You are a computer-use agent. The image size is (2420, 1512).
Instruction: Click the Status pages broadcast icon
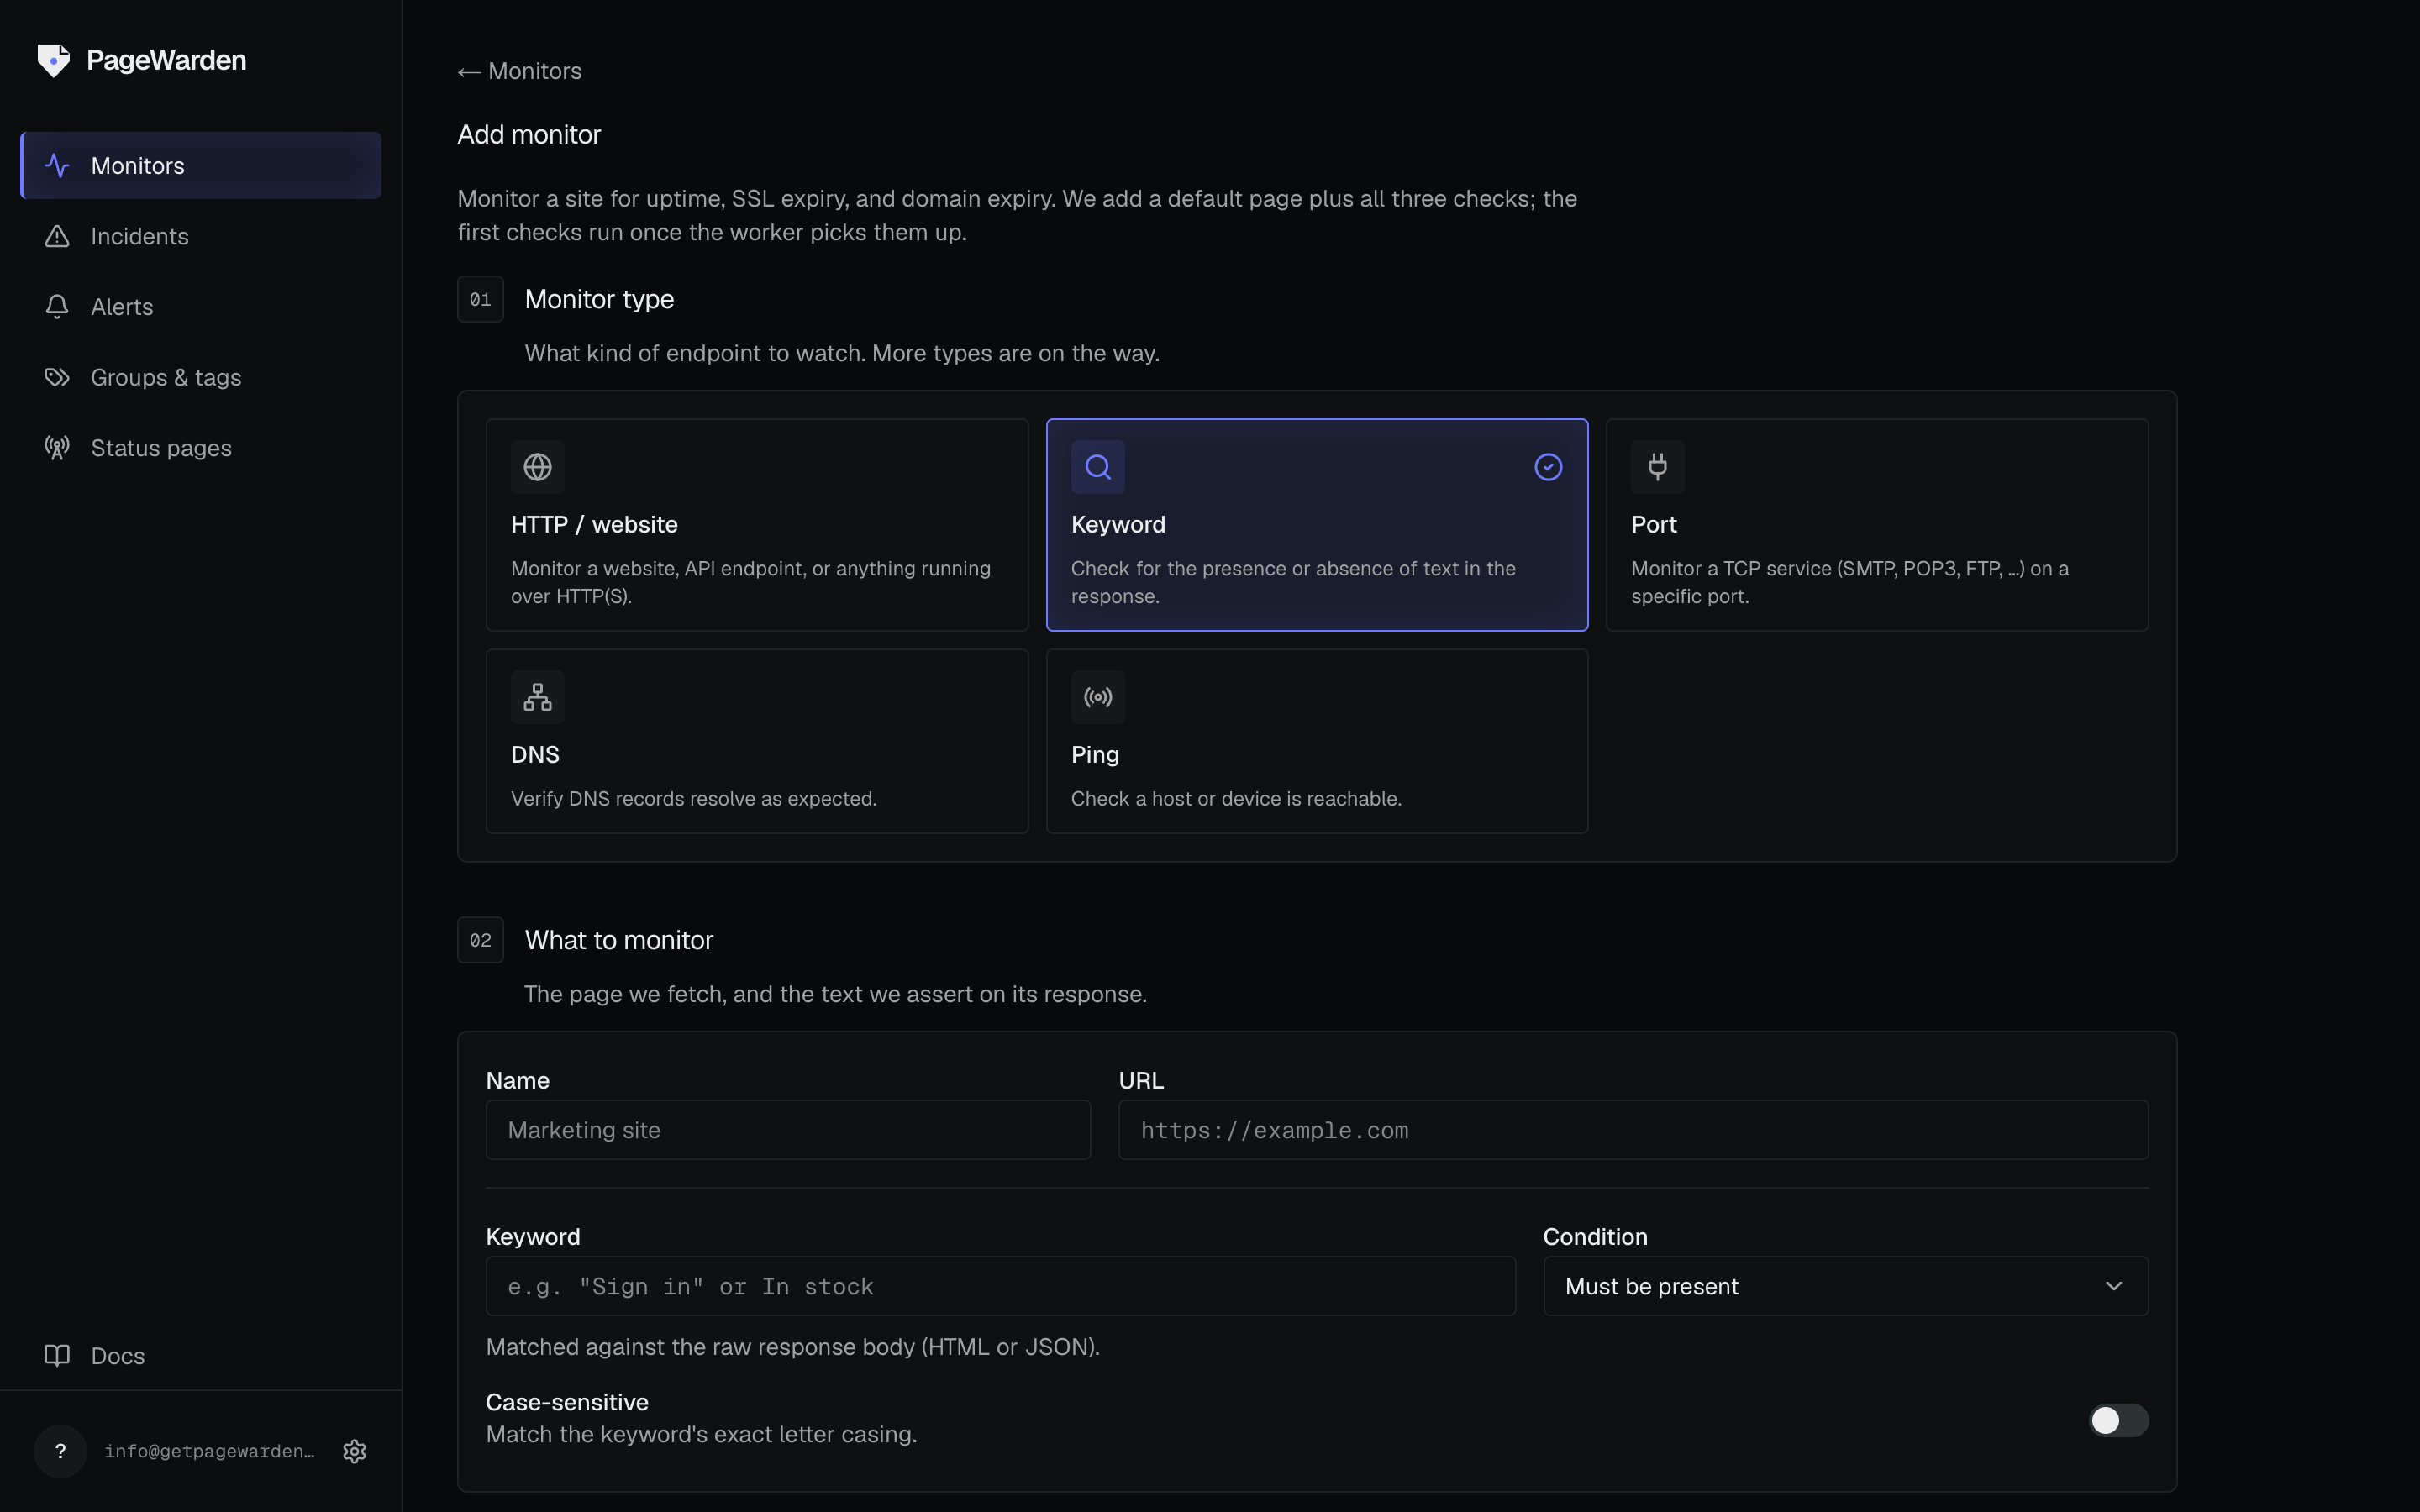point(57,448)
